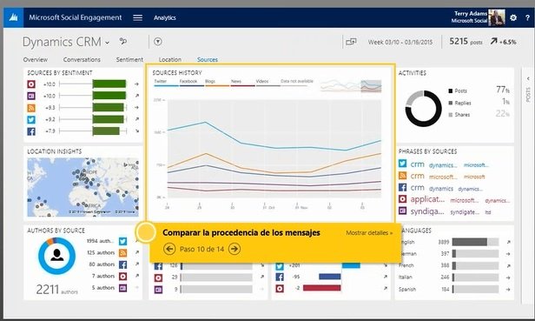
Task: Click the Italian language row 246
Action: point(453,278)
